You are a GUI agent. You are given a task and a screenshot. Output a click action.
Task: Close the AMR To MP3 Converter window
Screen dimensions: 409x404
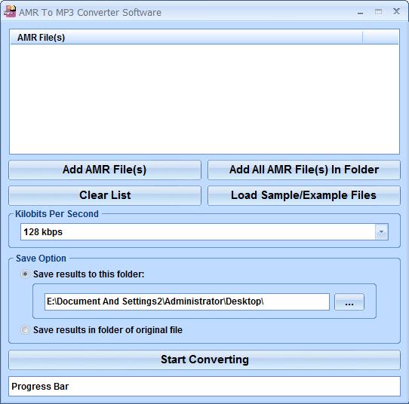396,11
